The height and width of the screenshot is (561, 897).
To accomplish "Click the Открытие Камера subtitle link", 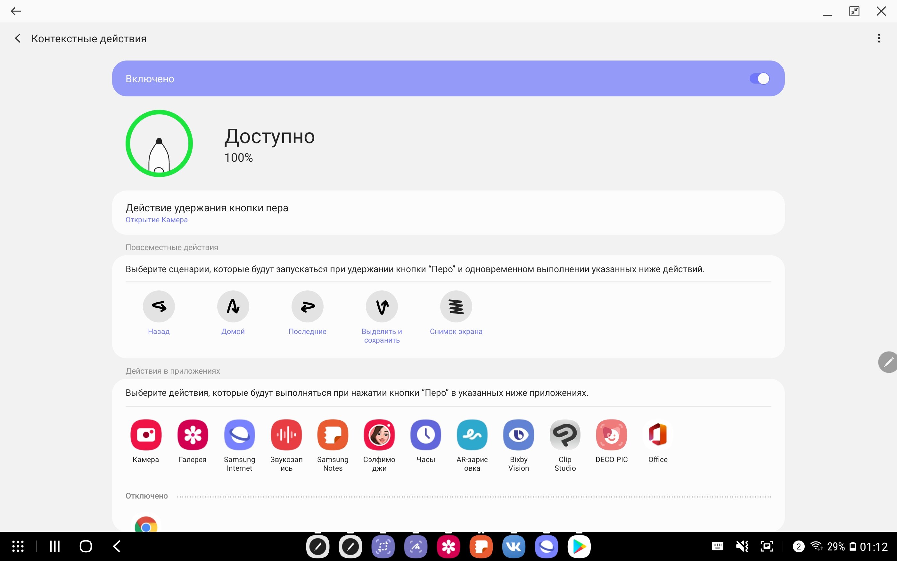I will [157, 220].
